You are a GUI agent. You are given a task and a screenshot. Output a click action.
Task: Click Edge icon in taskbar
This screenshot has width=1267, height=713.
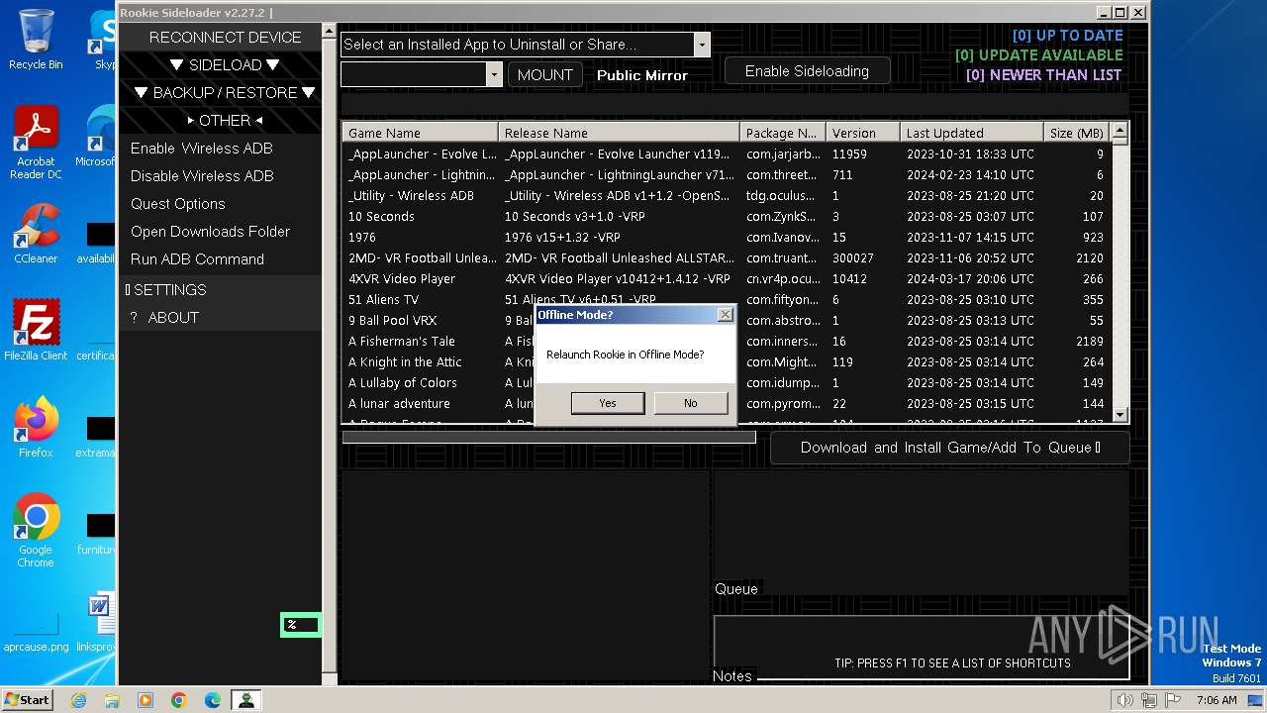213,700
